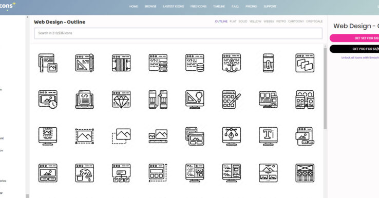Switch to the SOLID style tab
The image size is (379, 198).
click(243, 22)
